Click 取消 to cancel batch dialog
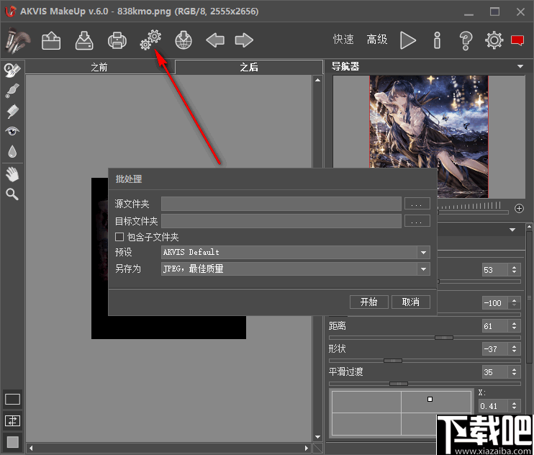Image resolution: width=534 pixels, height=455 pixels. [411, 302]
